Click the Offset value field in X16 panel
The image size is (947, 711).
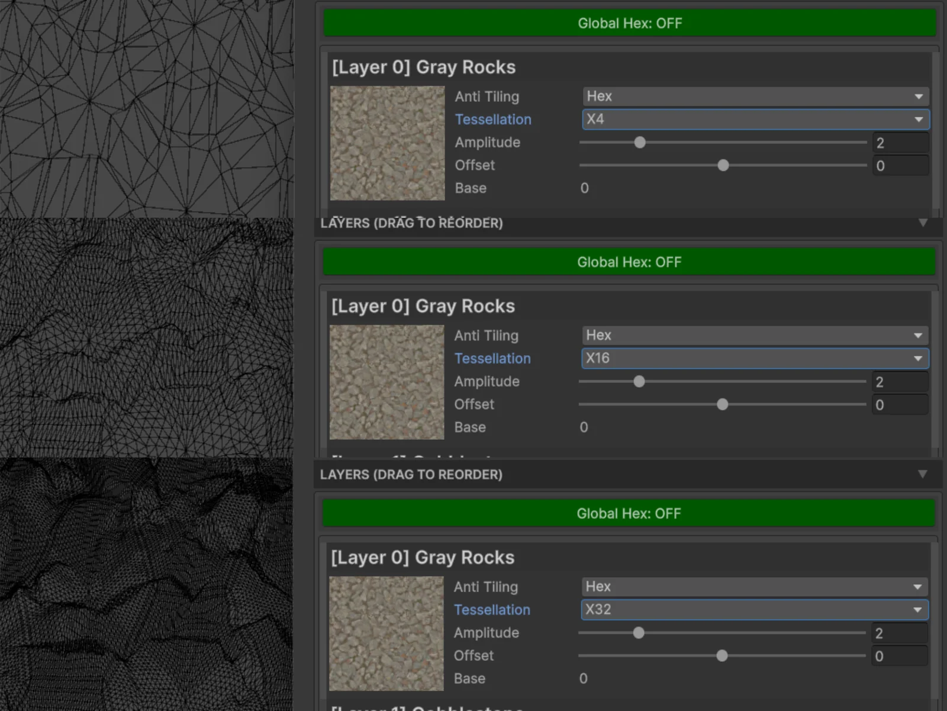tap(900, 405)
